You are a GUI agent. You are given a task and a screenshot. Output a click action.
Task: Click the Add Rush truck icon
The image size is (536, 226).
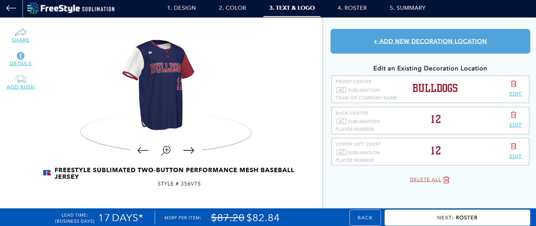pyautogui.click(x=21, y=79)
